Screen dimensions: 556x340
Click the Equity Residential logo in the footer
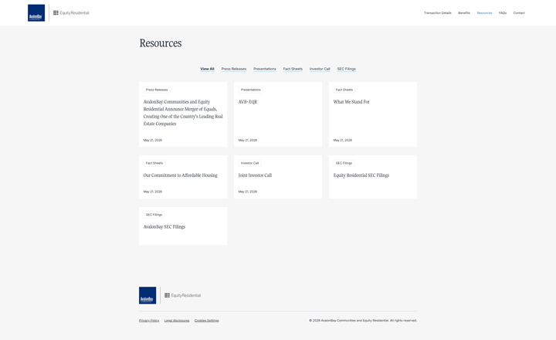[x=182, y=295]
